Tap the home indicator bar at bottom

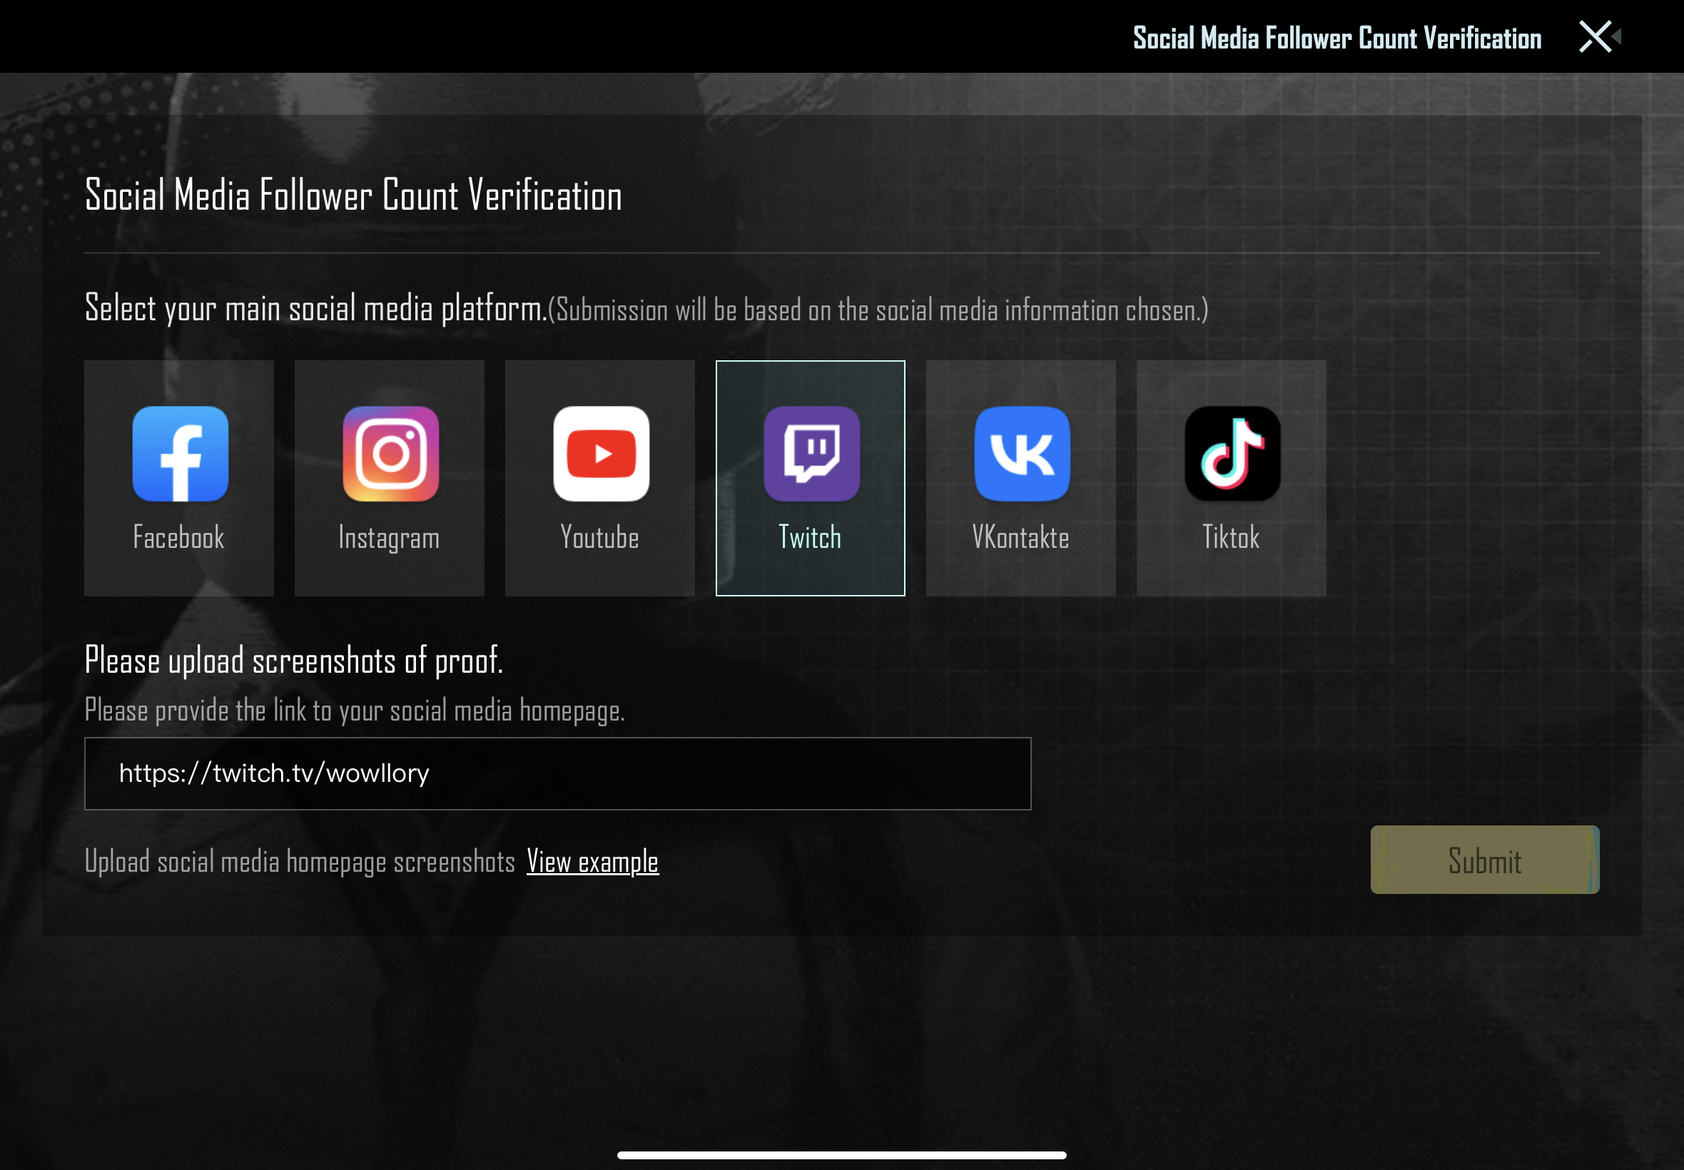(841, 1154)
